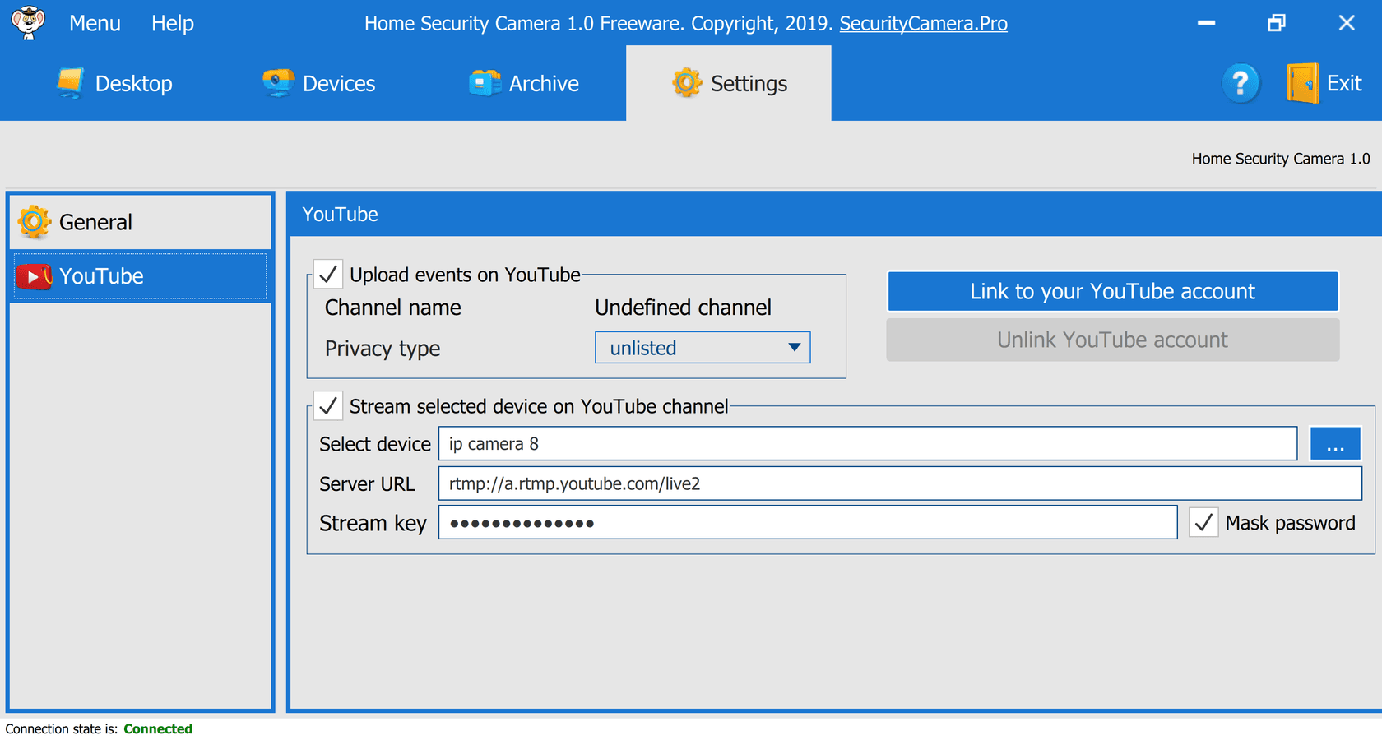This screenshot has width=1382, height=740.
Task: Disable Stream selected device on YouTube channel
Action: (328, 406)
